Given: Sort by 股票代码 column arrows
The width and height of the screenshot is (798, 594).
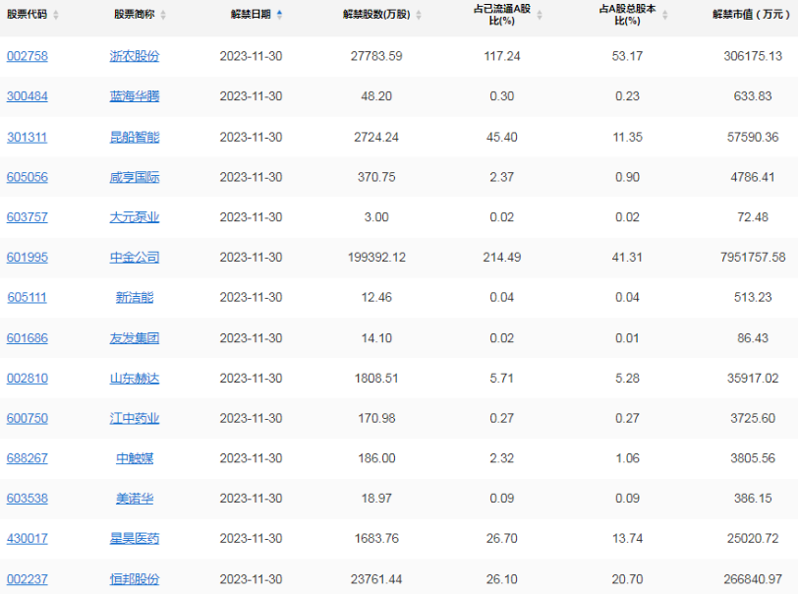Looking at the screenshot, I should 55,15.
